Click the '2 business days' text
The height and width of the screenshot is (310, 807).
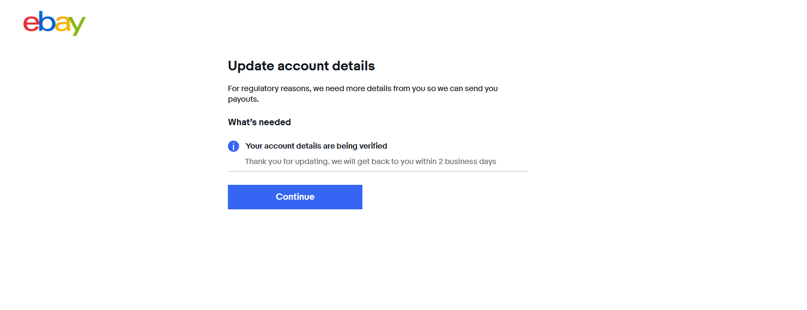click(468, 161)
